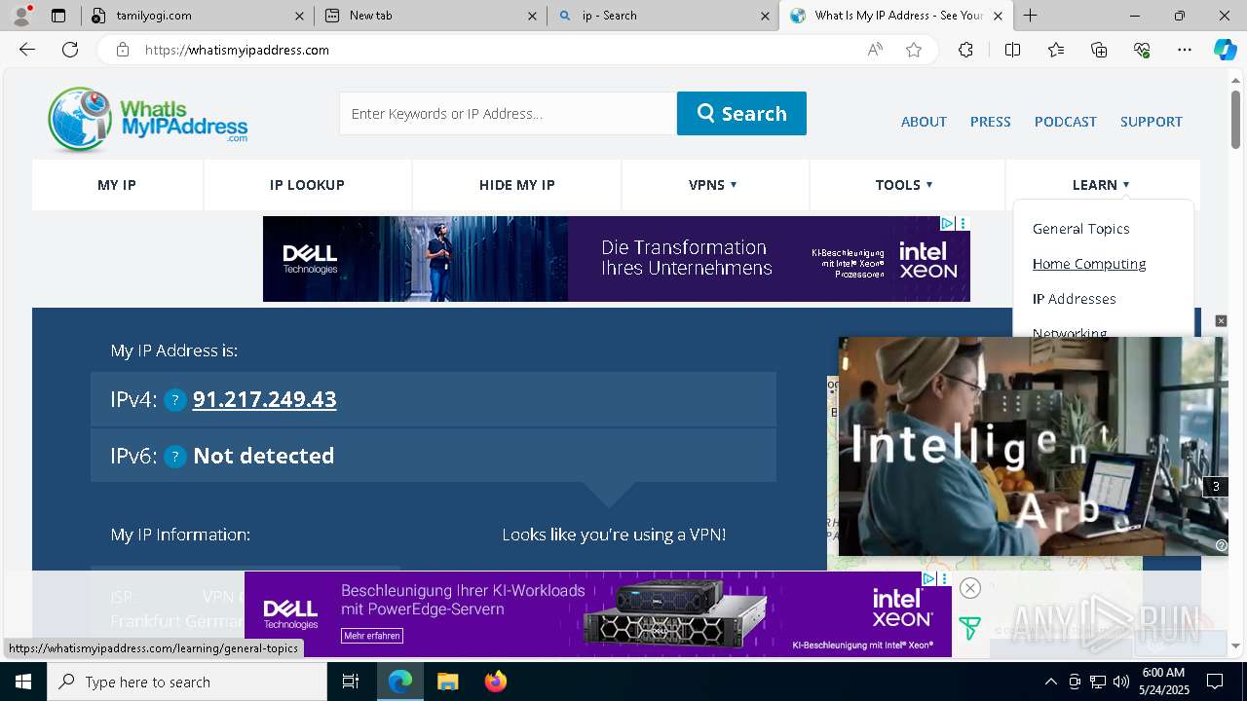Click the IPv4 address 91.217.249.43 link

click(265, 399)
